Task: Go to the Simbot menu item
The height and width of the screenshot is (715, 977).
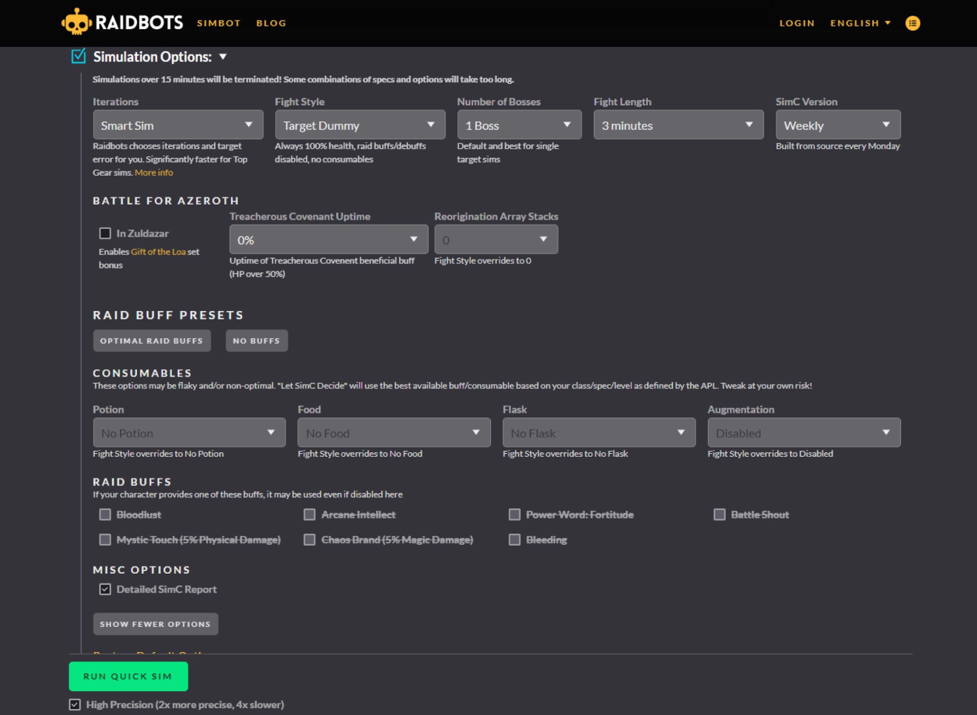Action: click(219, 23)
